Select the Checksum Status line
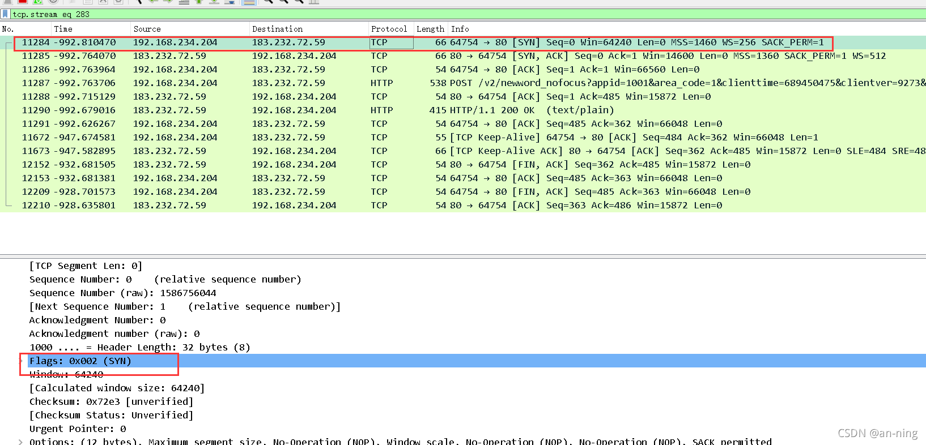The width and height of the screenshot is (926, 445). [111, 415]
